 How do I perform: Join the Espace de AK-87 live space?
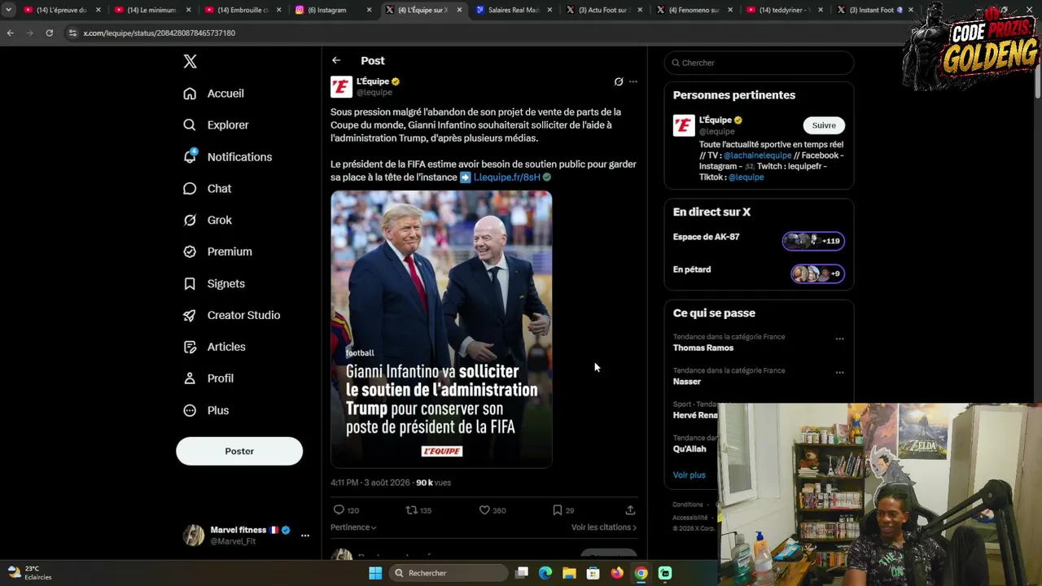[x=759, y=240]
